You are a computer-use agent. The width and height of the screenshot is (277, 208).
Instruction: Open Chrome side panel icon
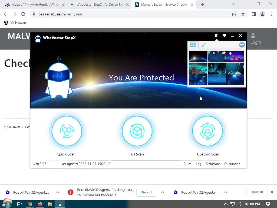pyautogui.click(x=254, y=14)
